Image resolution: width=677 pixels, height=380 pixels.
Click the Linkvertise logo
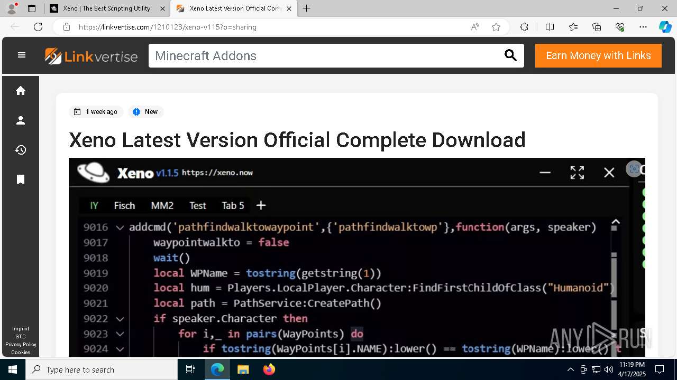[x=91, y=56]
